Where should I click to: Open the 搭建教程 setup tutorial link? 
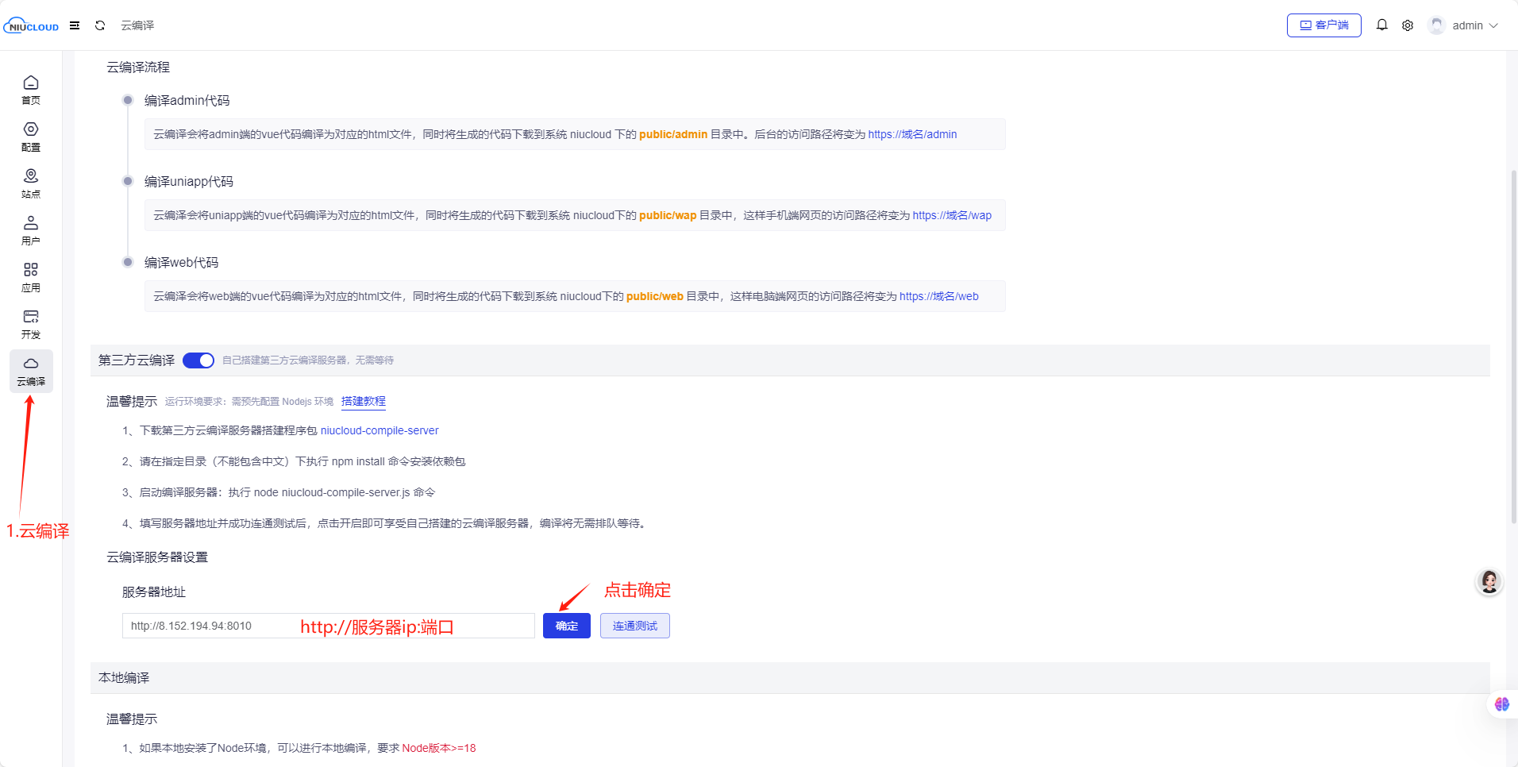click(x=363, y=401)
